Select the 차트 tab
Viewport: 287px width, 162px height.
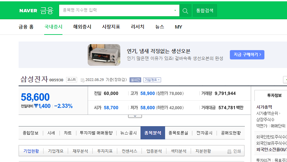[x=68, y=133]
